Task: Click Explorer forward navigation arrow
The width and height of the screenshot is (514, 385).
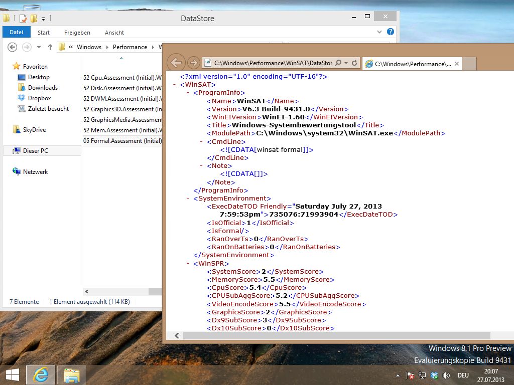Action: [x=27, y=47]
